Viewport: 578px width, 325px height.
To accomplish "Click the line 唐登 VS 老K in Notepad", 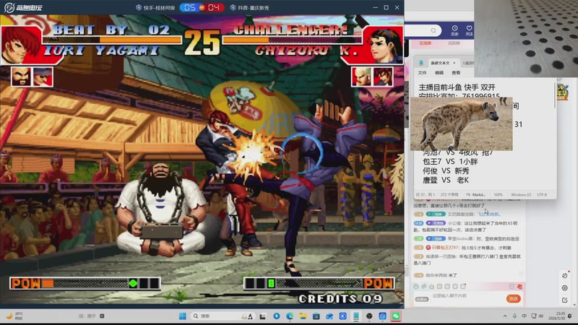I will [x=445, y=180].
